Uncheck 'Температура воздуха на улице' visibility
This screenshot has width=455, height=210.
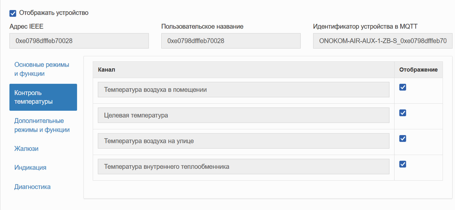[402, 138]
